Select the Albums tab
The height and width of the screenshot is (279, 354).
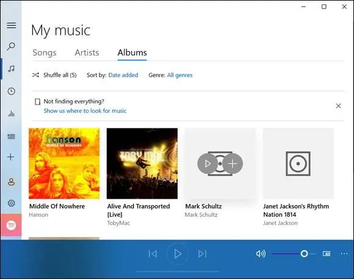point(132,52)
